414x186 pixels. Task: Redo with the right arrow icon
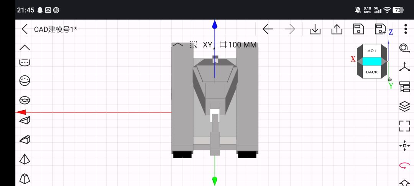(x=290, y=29)
